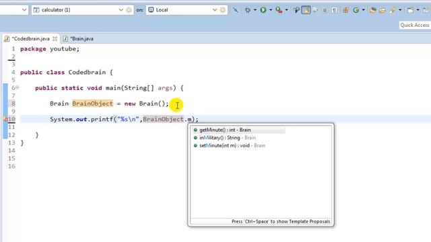The height and width of the screenshot is (242, 431).
Task: Click the Open Element magnifier icon
Action: click(x=296, y=10)
